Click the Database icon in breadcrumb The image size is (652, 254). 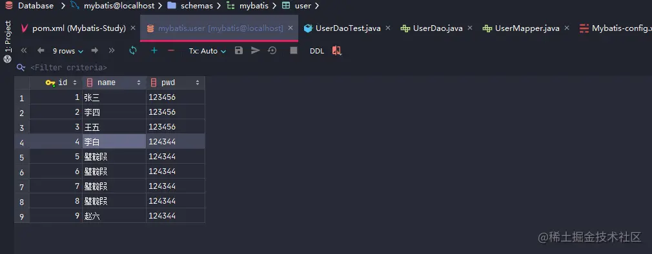click(x=9, y=6)
